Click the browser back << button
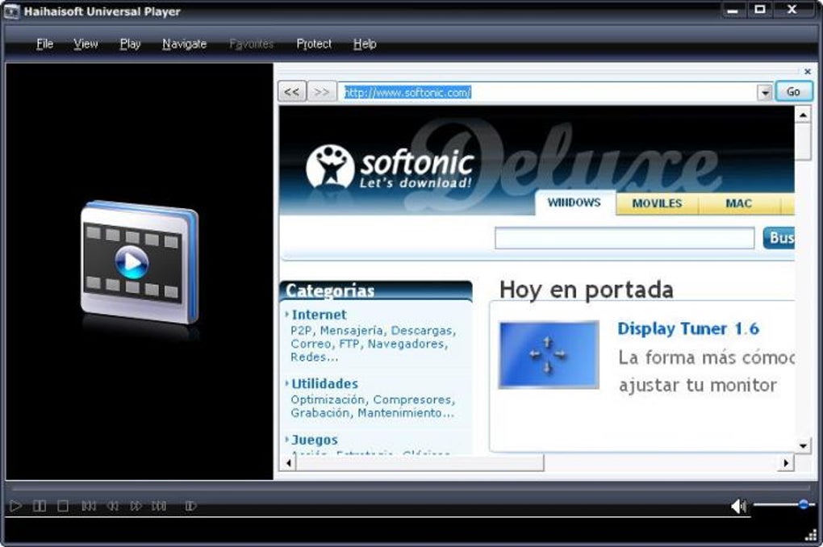823x547 pixels. [x=292, y=92]
